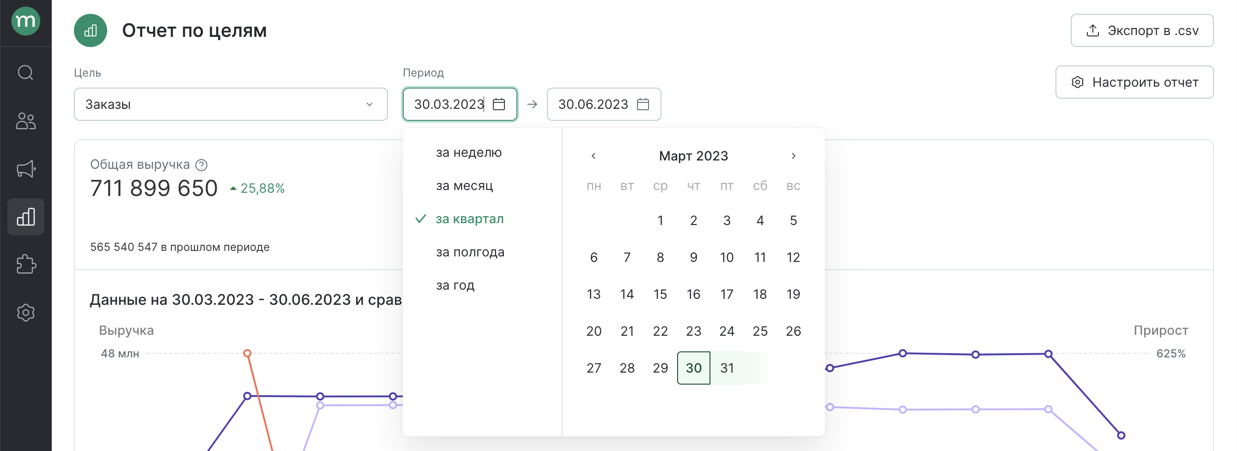Go to previous month in calendar
1237x451 pixels.
[x=594, y=156]
